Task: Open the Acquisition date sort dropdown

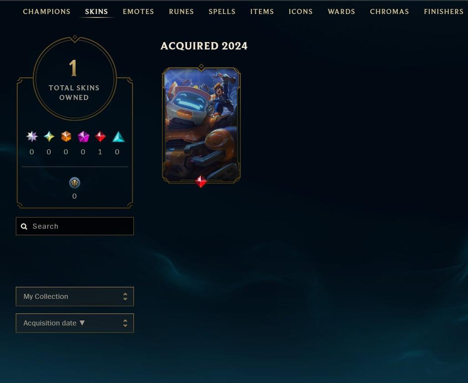Action: (75, 323)
